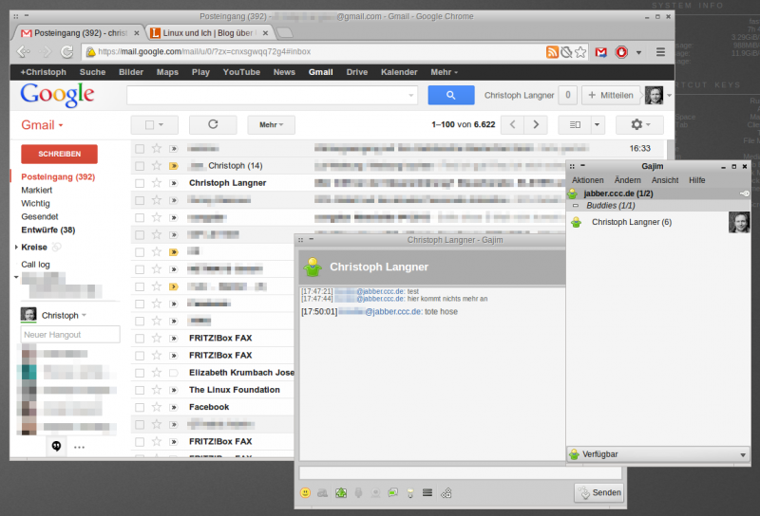
Task: Open the Ansicht menu in Gajim
Action: 664,180
